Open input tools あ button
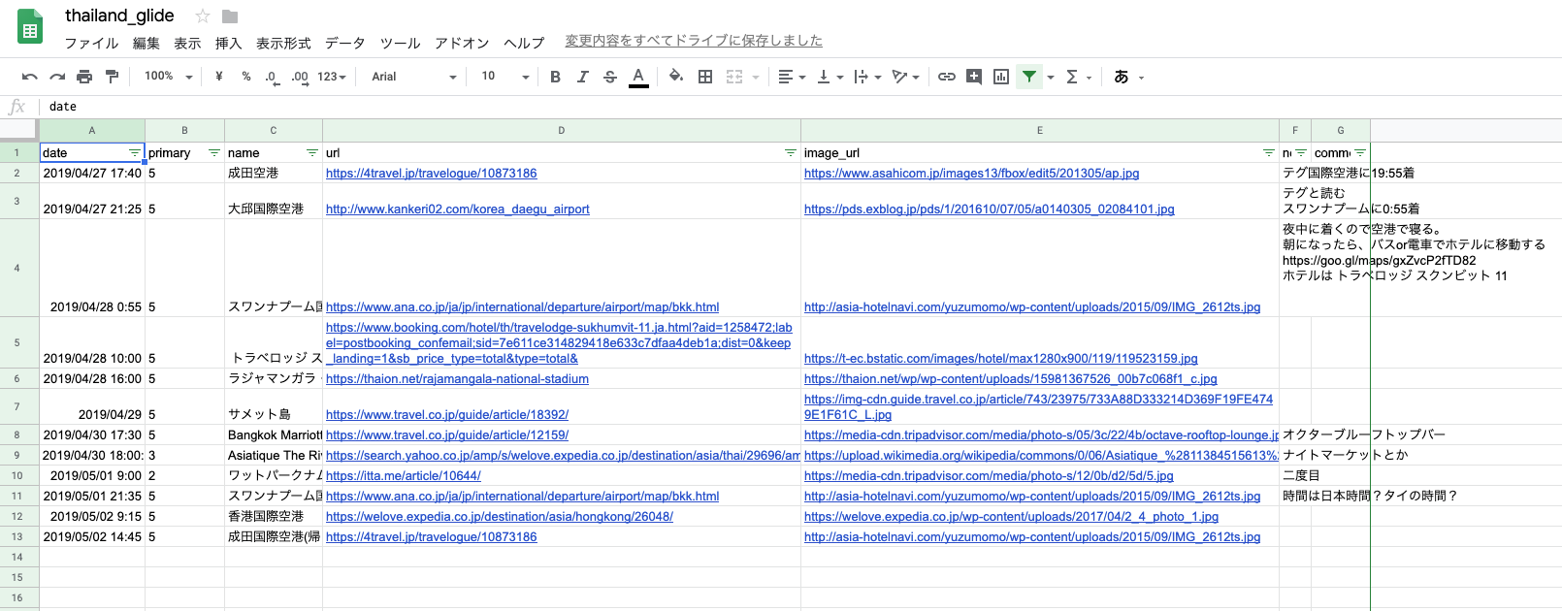Image resolution: width=1562 pixels, height=611 pixels. [1128, 77]
